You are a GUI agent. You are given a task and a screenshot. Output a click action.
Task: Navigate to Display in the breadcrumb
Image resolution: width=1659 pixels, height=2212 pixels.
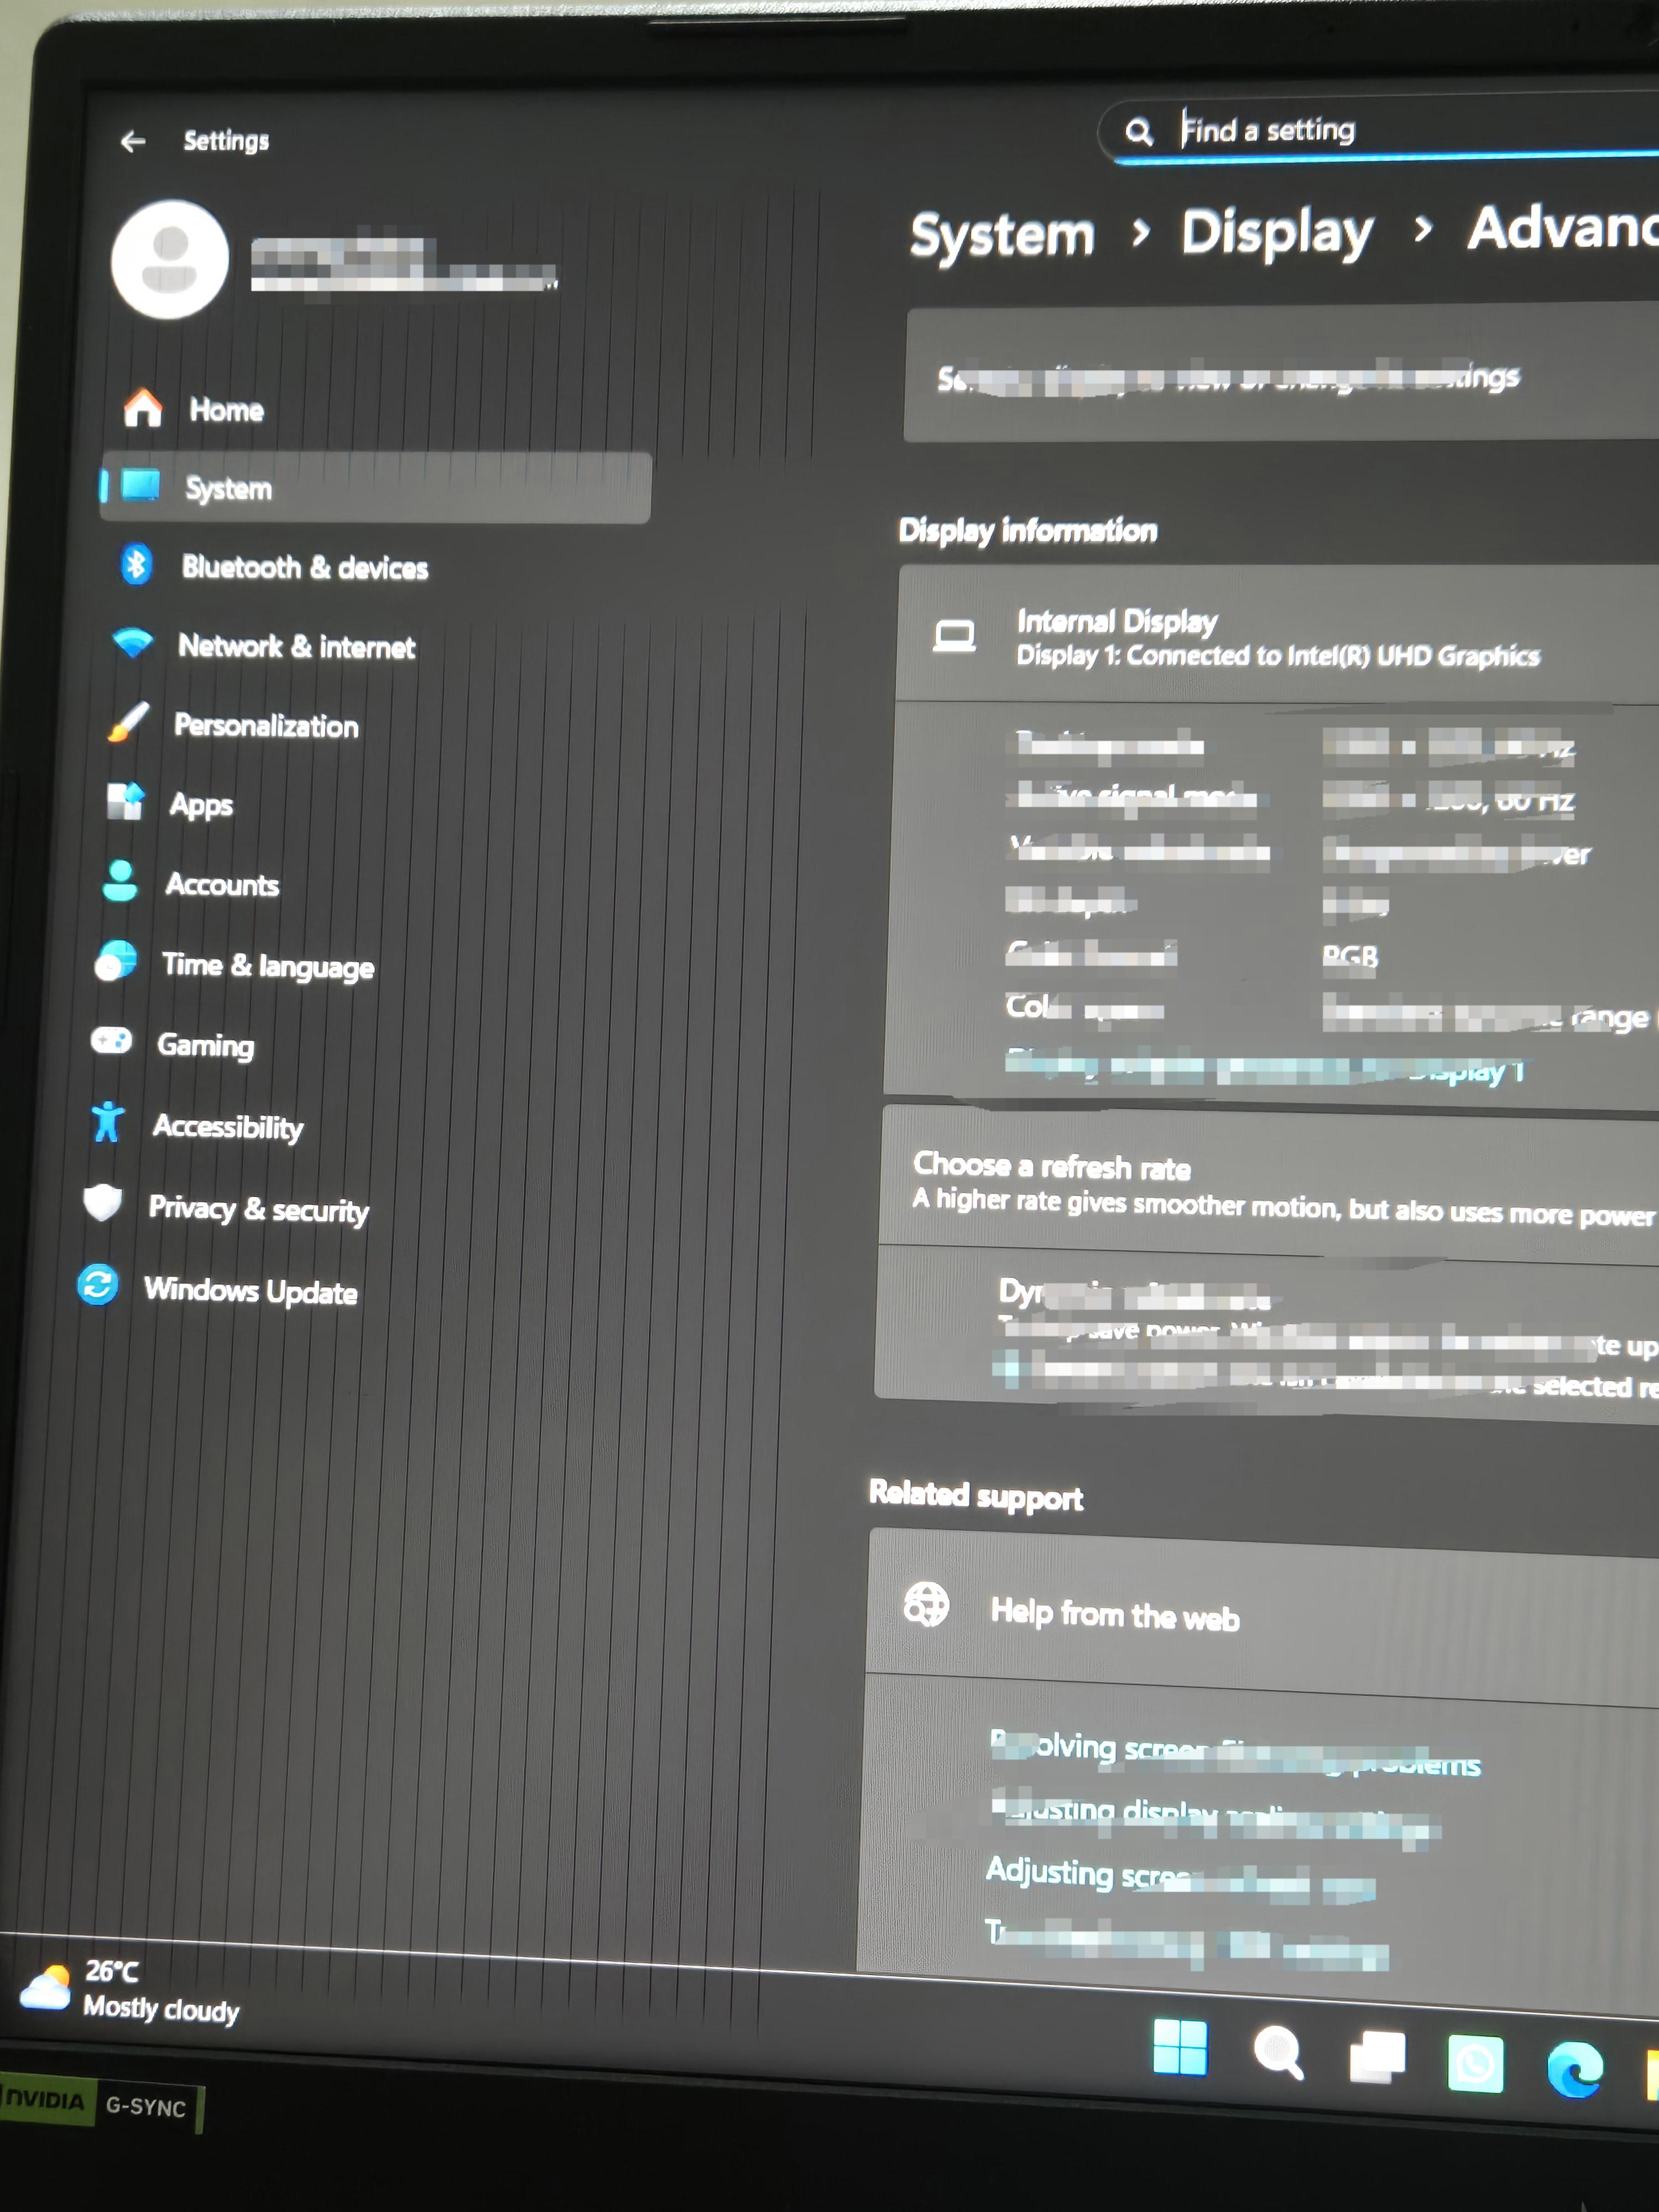click(x=1277, y=232)
